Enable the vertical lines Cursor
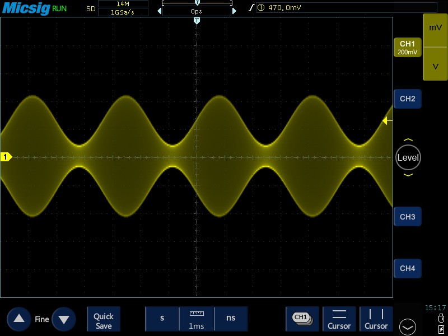 point(376,319)
